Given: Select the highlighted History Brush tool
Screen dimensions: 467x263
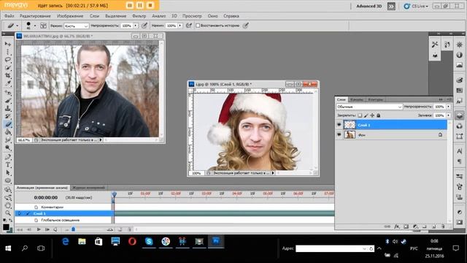Looking at the screenshot, I should pyautogui.click(x=8, y=124).
